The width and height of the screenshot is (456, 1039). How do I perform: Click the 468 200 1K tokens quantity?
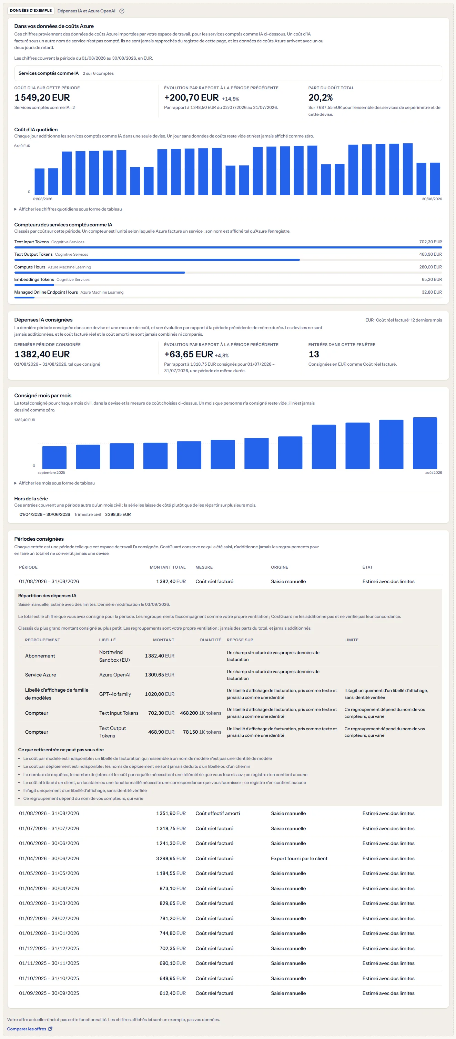(201, 713)
